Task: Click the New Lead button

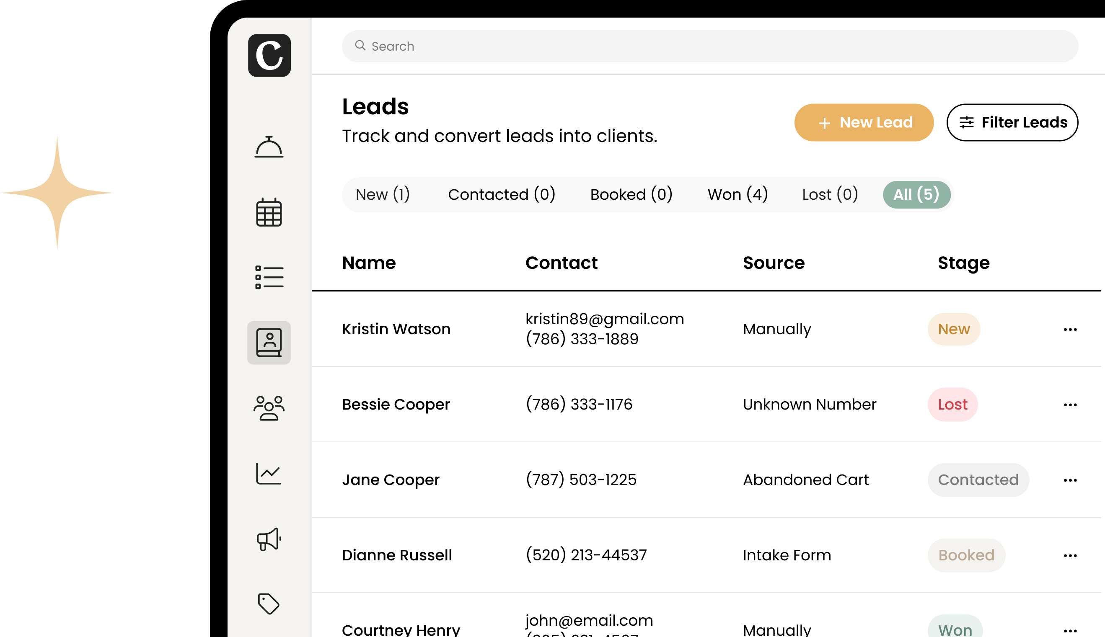Action: [x=864, y=122]
